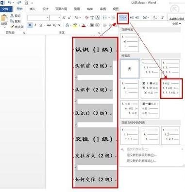This screenshot has height=192, width=185.
Task: Switch to the 引用 tab
Action: (x=77, y=9)
